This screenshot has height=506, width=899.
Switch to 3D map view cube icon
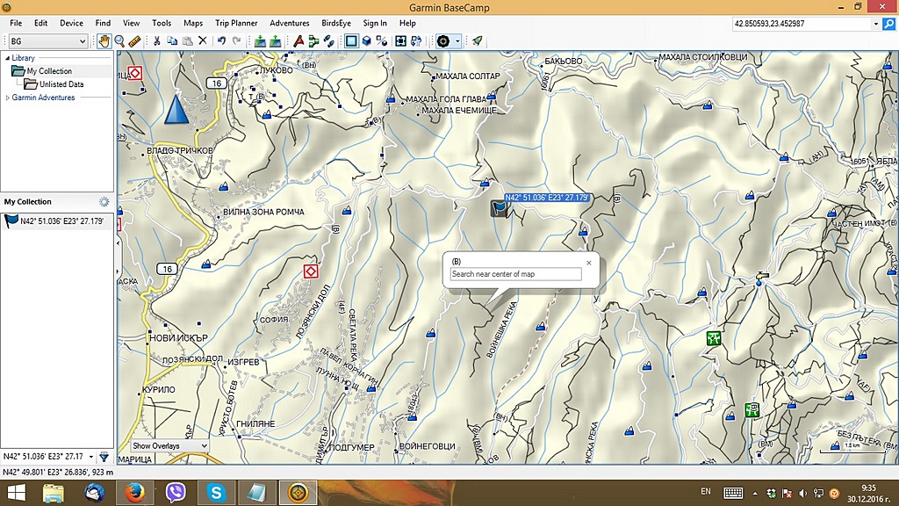[x=366, y=40]
